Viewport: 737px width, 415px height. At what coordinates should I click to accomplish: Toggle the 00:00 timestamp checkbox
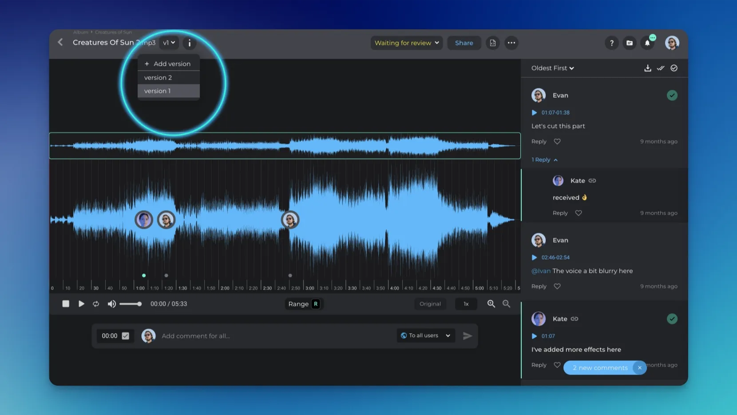[x=126, y=336]
